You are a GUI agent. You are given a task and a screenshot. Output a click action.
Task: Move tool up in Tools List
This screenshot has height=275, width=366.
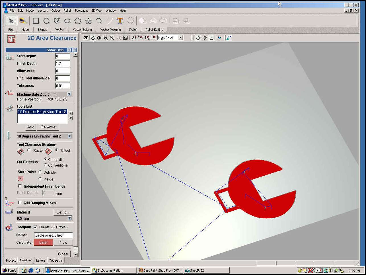71,114
